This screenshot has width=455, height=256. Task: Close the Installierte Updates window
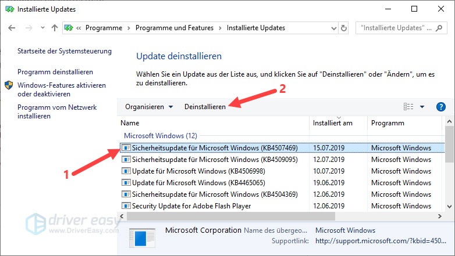coord(441,9)
